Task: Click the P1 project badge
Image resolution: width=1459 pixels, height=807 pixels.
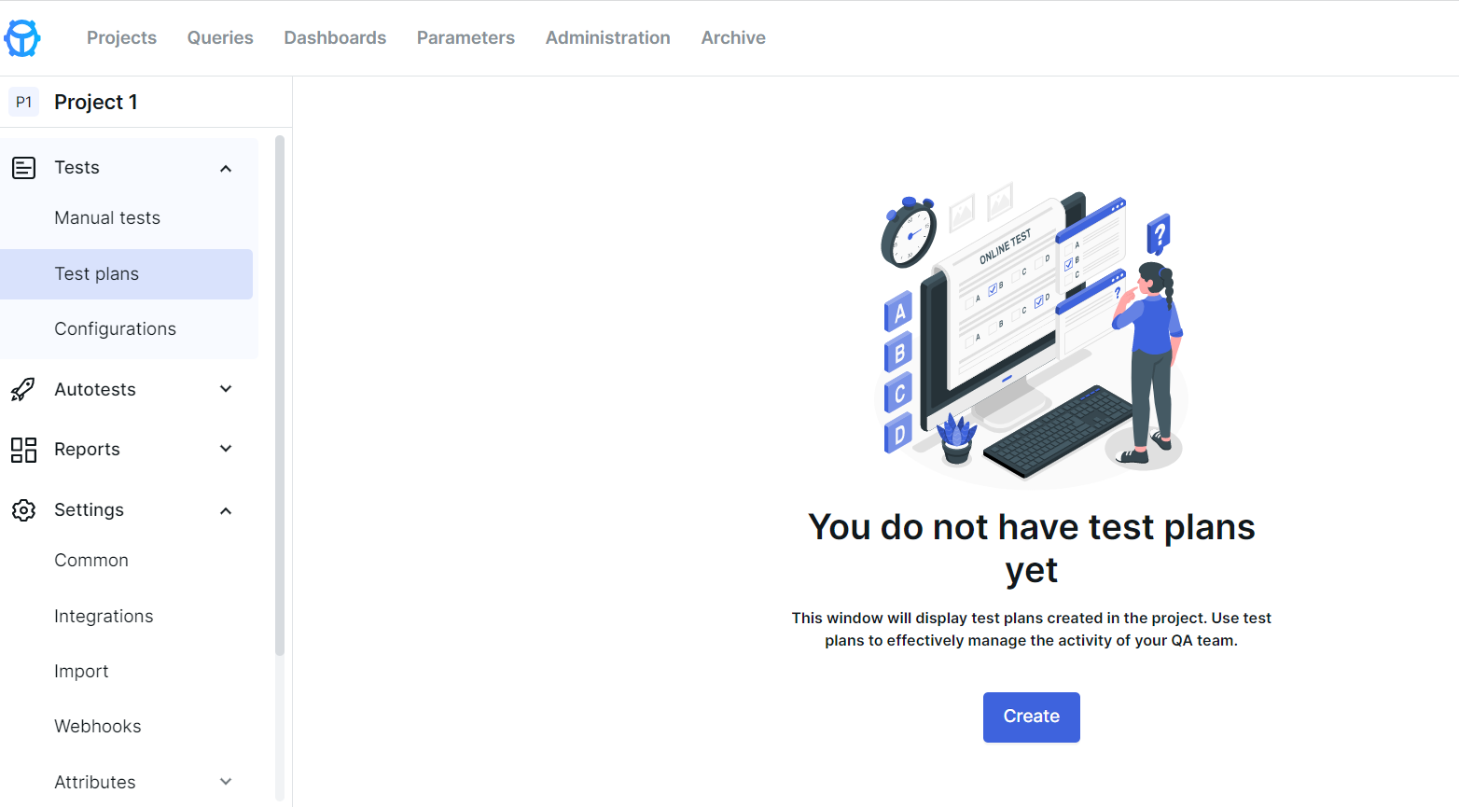Action: (x=24, y=102)
